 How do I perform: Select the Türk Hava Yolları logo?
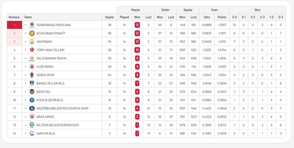pos(32,50)
